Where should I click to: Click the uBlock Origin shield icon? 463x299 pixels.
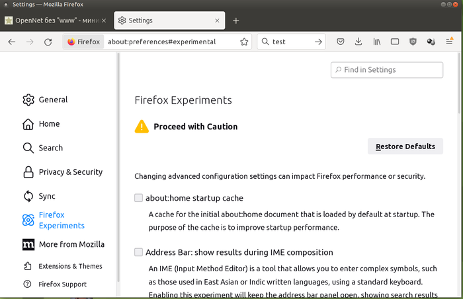(413, 42)
